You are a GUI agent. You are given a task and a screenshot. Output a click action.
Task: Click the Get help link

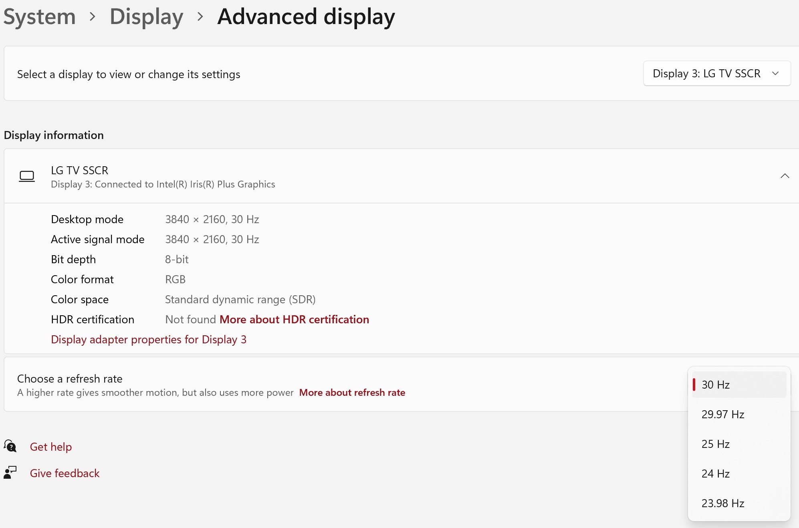[51, 447]
